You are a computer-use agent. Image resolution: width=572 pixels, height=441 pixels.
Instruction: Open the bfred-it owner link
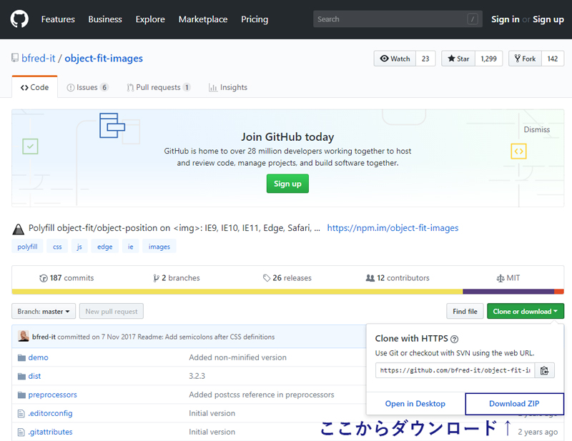click(x=39, y=59)
